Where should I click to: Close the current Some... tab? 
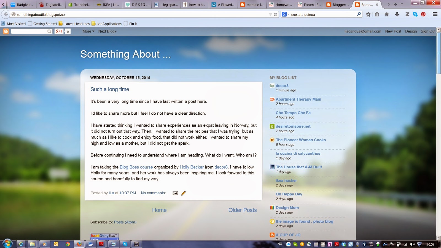[377, 5]
